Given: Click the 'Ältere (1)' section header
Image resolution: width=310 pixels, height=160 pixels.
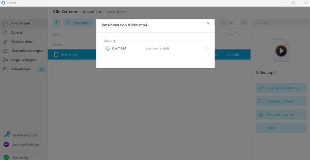Looking at the screenshot, I should pos(110,41).
